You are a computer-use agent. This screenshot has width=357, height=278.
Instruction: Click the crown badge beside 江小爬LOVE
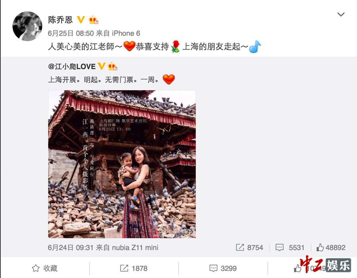tap(113, 66)
